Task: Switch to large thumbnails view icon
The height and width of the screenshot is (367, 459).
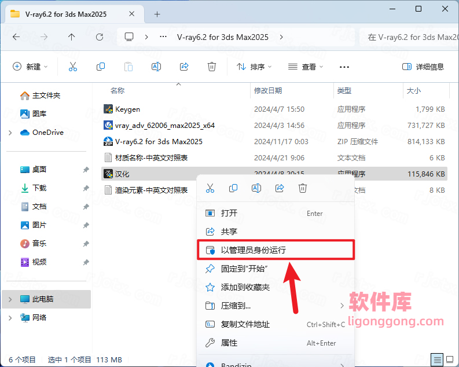Action: coord(450,359)
